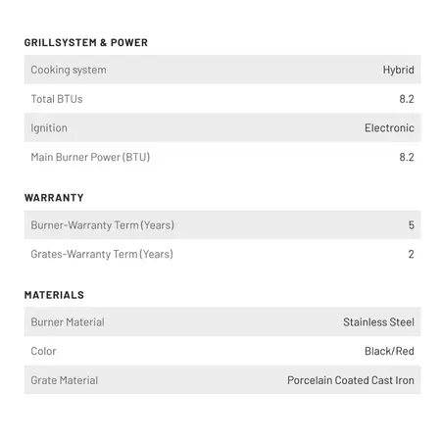Image resolution: width=441 pixels, height=441 pixels.
Task: Select the Burner Material label
Action: [68, 322]
